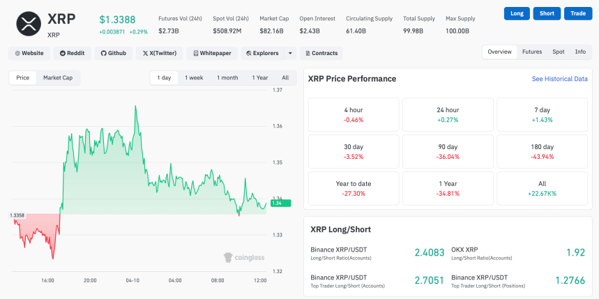Viewport: 599px width, 299px height.
Task: Switch to the Futures tab
Action: pyautogui.click(x=532, y=52)
